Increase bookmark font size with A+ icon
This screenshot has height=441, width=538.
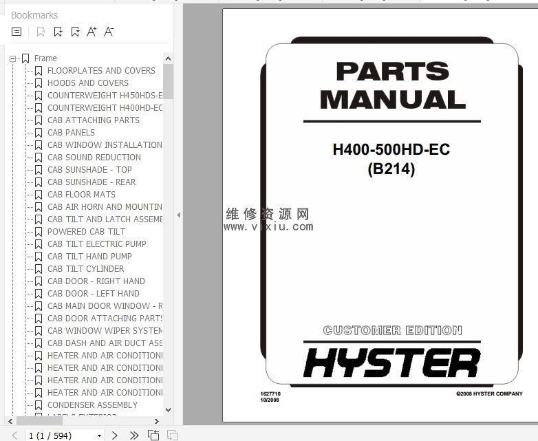(92, 32)
